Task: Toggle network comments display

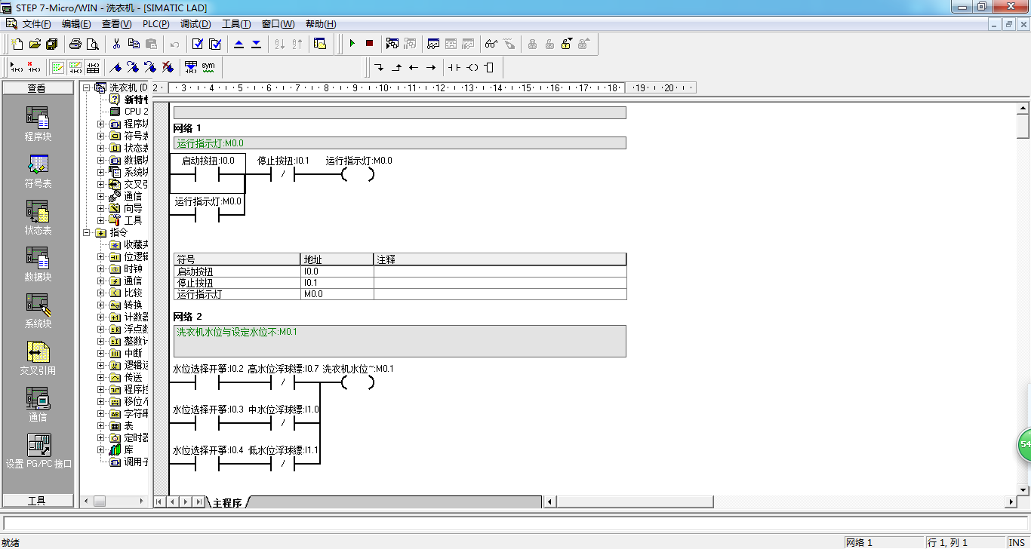Action: click(75, 67)
